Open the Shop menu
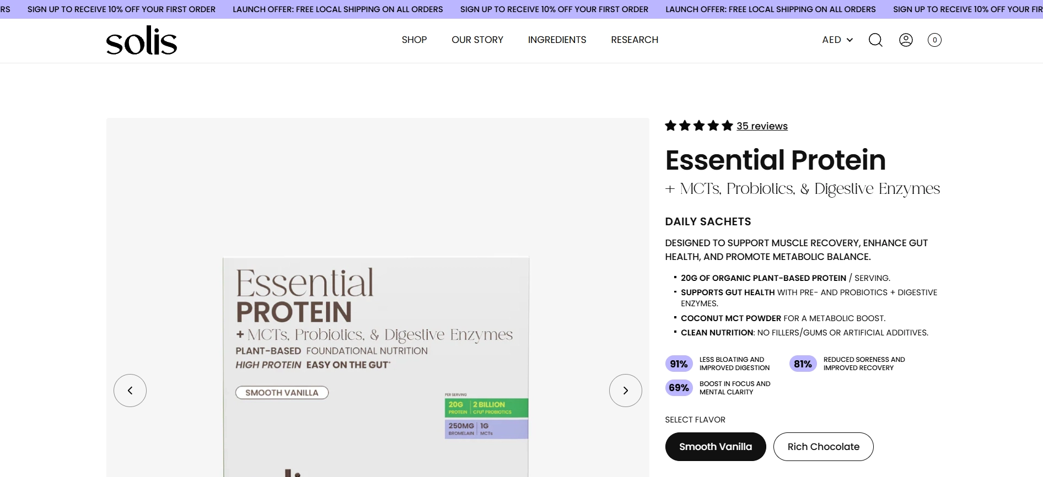 click(414, 40)
